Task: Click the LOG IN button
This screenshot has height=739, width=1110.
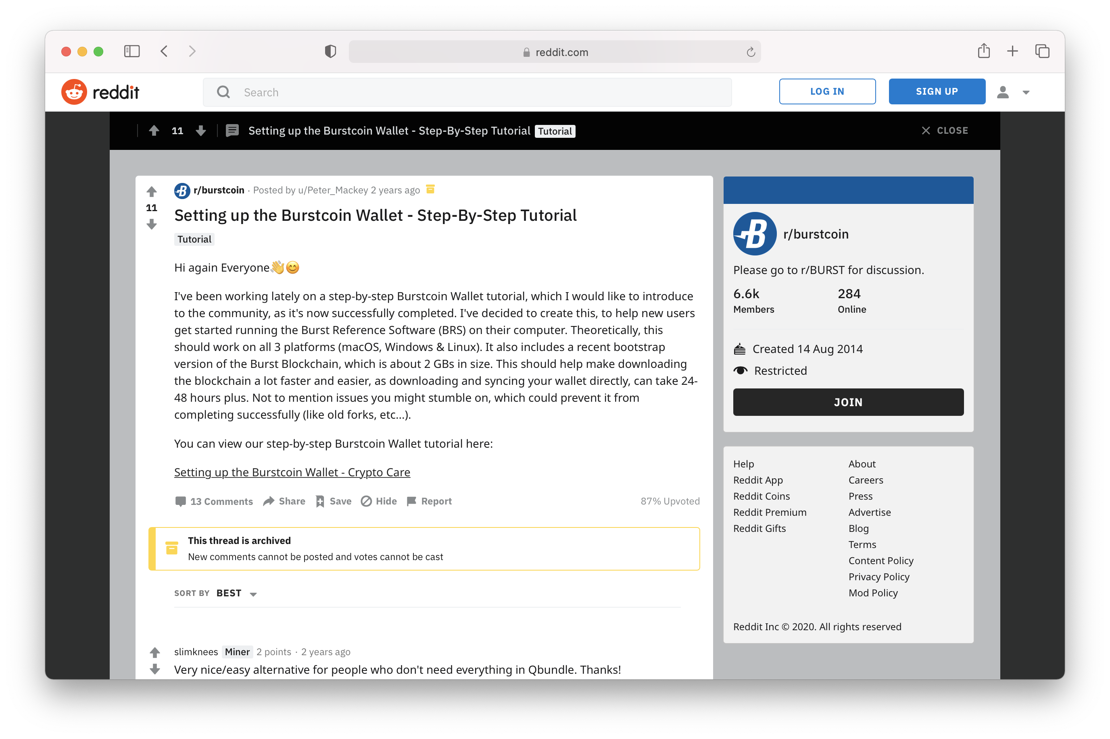Action: (x=826, y=91)
